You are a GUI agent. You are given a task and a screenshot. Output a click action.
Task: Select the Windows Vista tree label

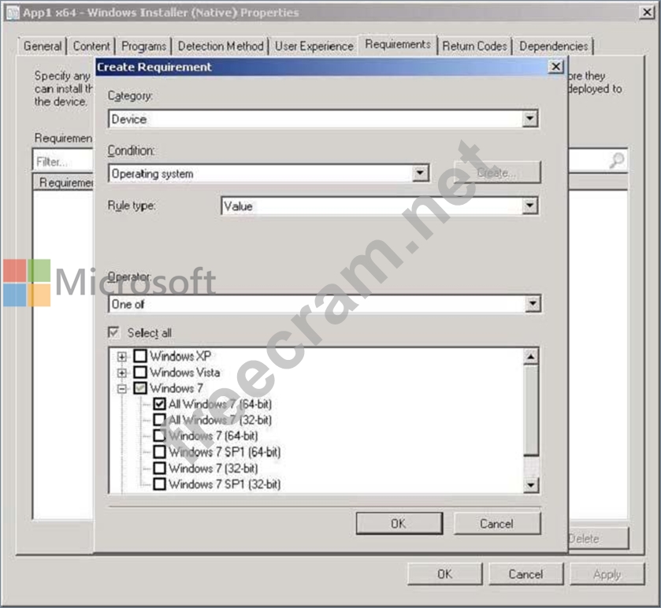184,373
